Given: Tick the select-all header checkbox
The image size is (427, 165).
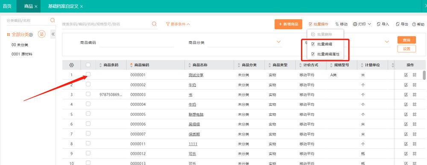Looking at the screenshot, I should tap(88, 65).
